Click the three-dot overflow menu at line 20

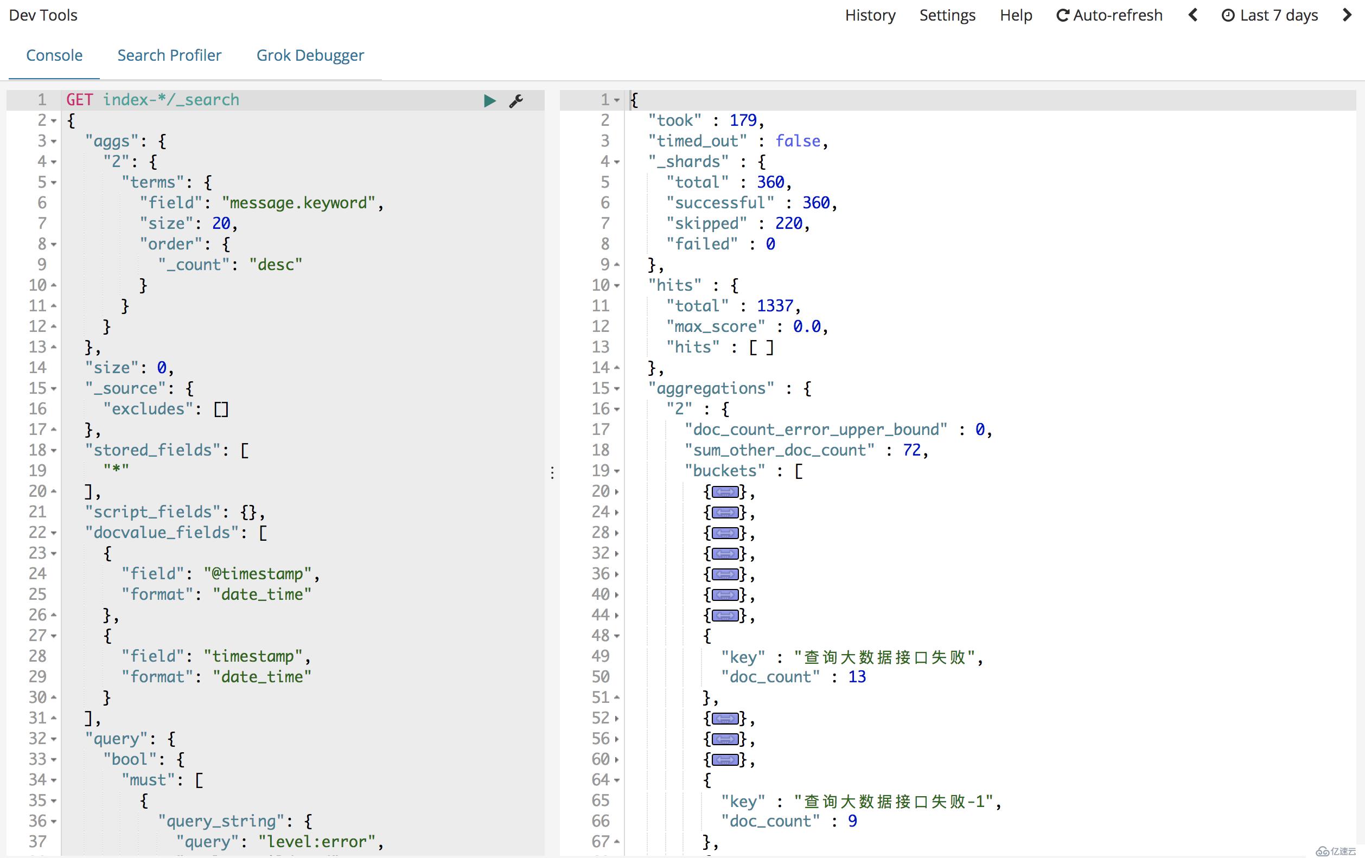tap(552, 472)
